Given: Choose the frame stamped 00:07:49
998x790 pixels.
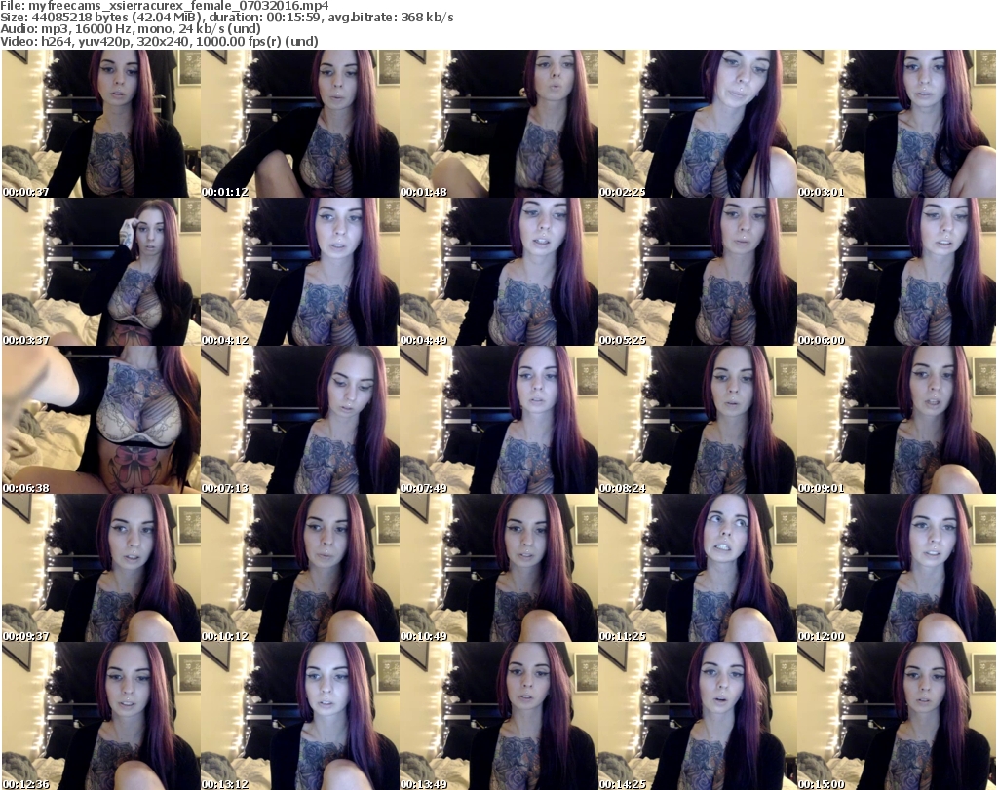Looking at the screenshot, I should pyautogui.click(x=498, y=420).
